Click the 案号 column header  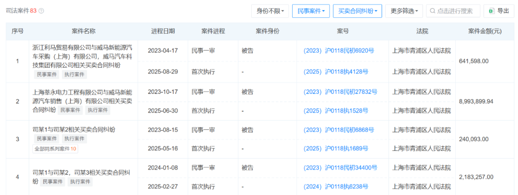(x=343, y=31)
